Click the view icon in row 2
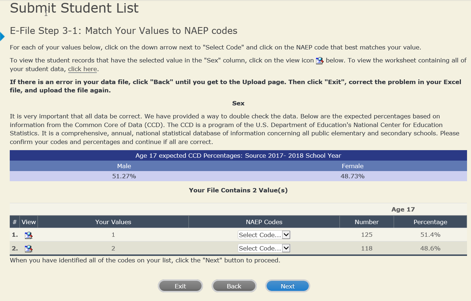Image resolution: width=471 pixels, height=301 pixels. pyautogui.click(x=29, y=249)
